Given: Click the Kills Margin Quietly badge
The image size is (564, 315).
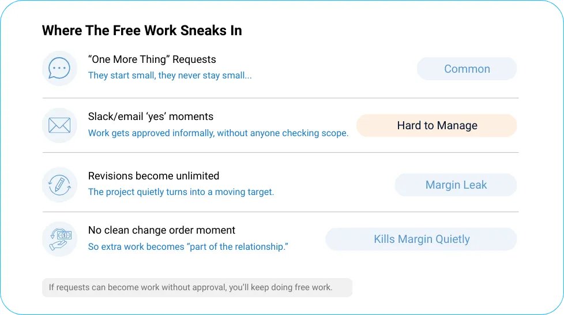Looking at the screenshot, I should pos(421,239).
